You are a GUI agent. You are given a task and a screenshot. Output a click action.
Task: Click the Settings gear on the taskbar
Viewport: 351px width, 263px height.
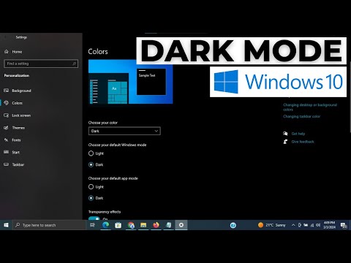click(181, 225)
